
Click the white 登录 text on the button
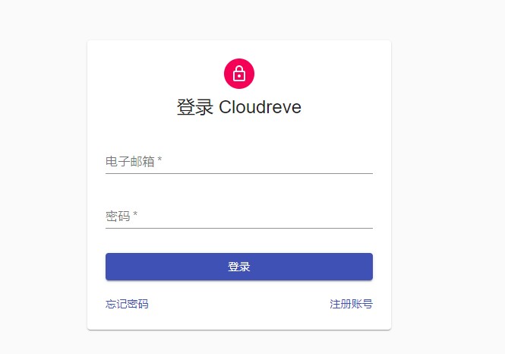(239, 267)
